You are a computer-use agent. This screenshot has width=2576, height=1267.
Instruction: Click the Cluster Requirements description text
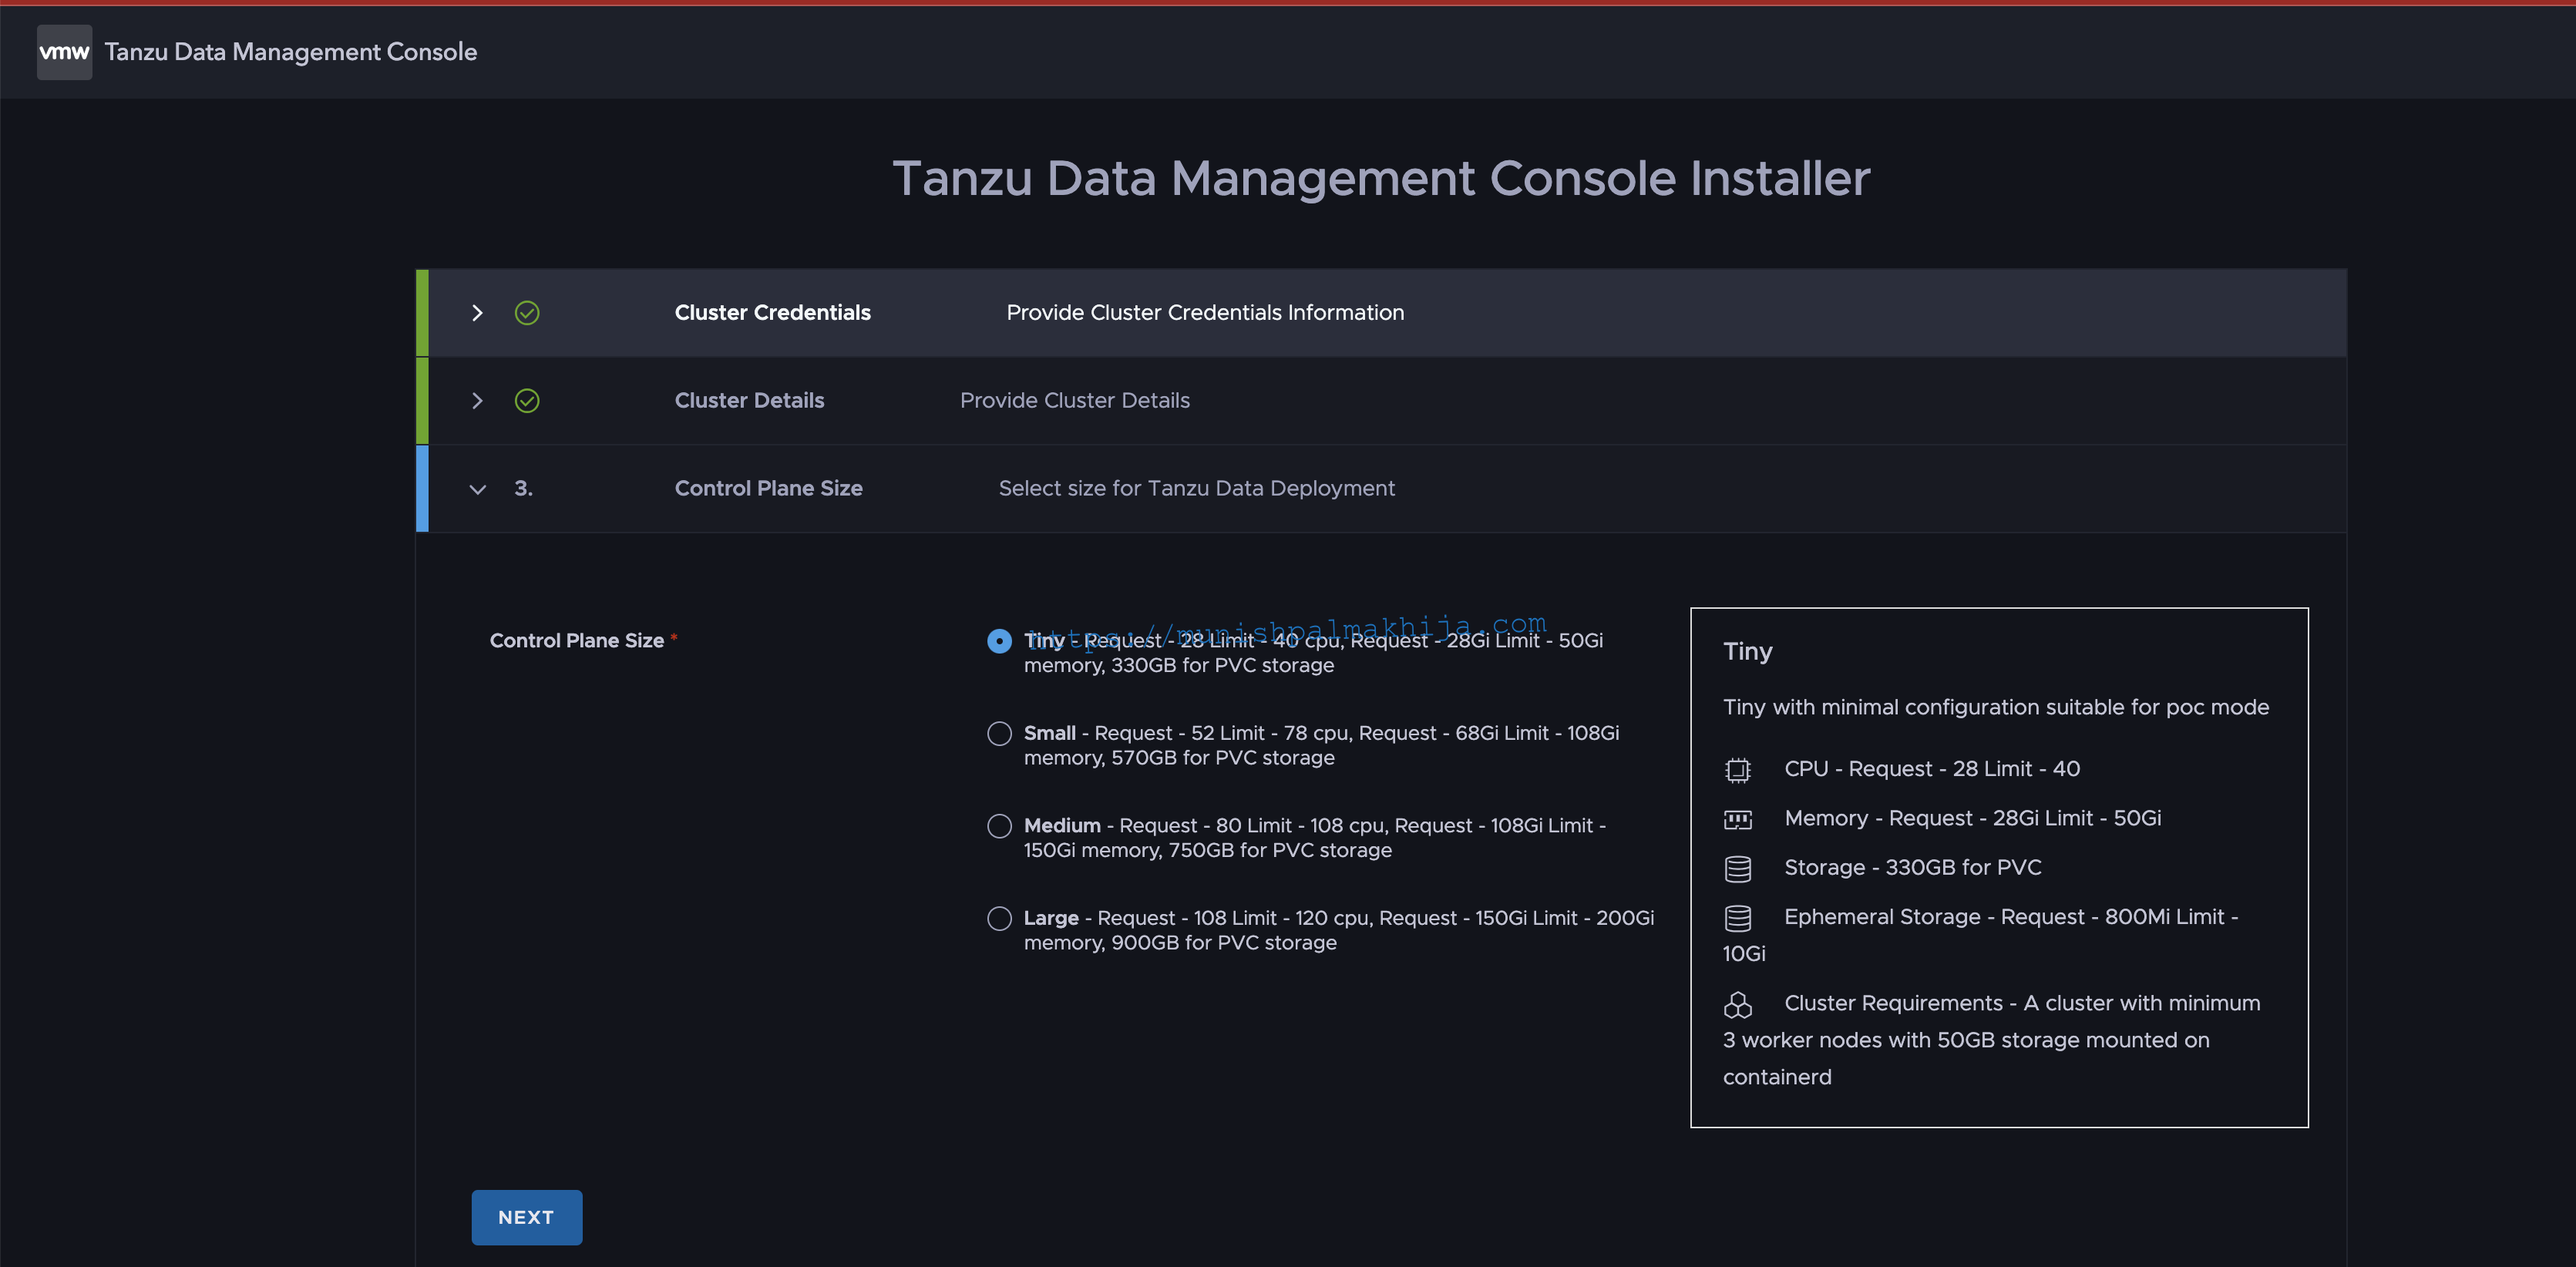(1990, 1040)
